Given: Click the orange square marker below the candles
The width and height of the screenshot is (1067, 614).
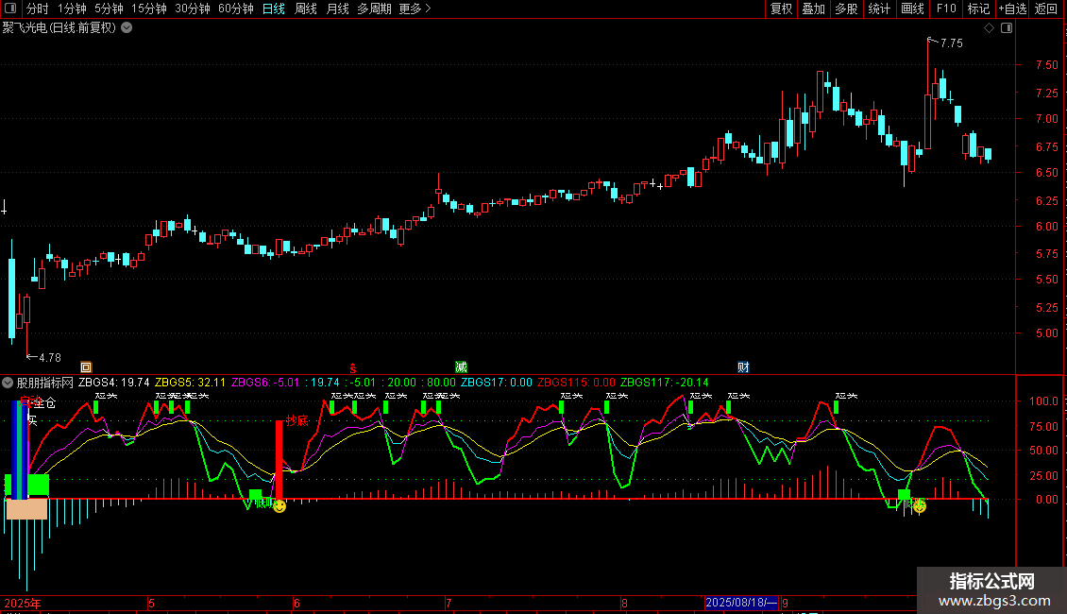Looking at the screenshot, I should pyautogui.click(x=86, y=367).
